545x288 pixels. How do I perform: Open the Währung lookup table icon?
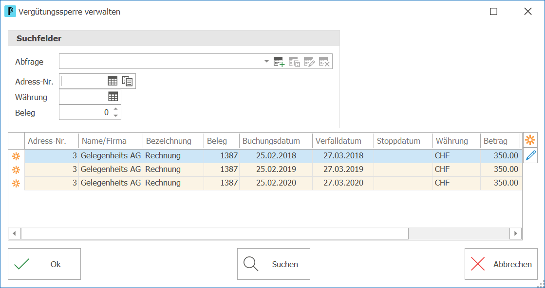pos(113,97)
